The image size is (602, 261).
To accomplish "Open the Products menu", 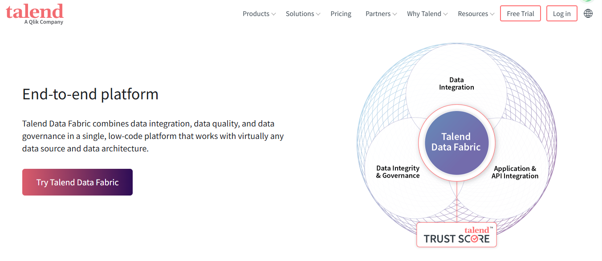I will coord(256,14).
